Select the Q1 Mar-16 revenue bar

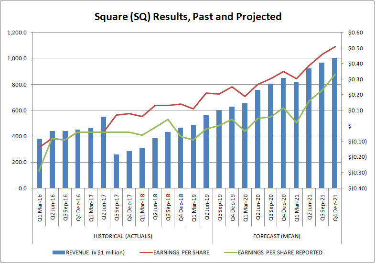click(x=40, y=164)
